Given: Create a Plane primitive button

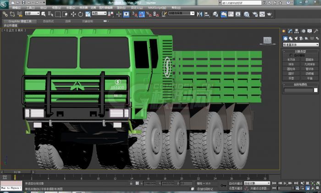Looking at the screenshot, I should click(310, 78).
